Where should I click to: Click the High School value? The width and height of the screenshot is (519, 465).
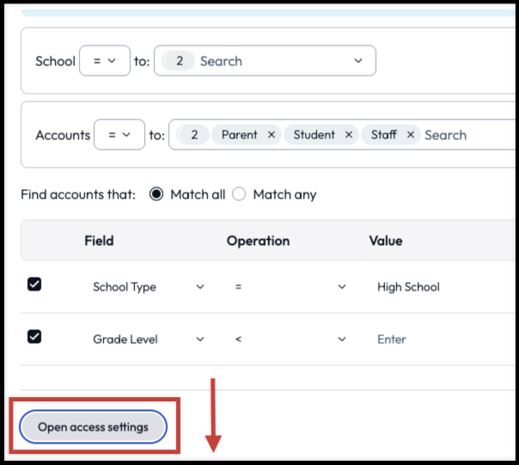click(408, 287)
